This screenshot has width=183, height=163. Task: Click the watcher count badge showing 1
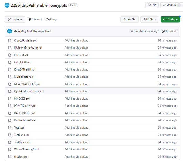(179, 5)
